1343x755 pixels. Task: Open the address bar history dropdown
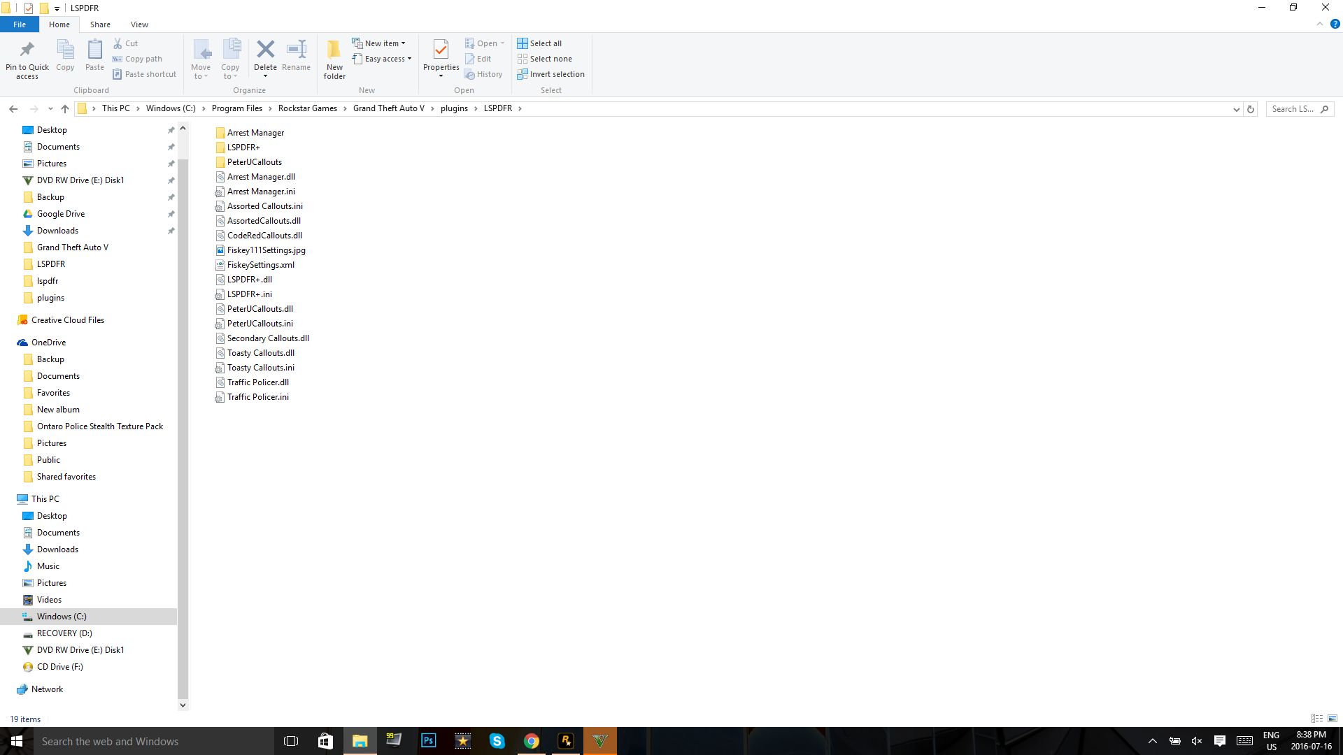pyautogui.click(x=1236, y=109)
